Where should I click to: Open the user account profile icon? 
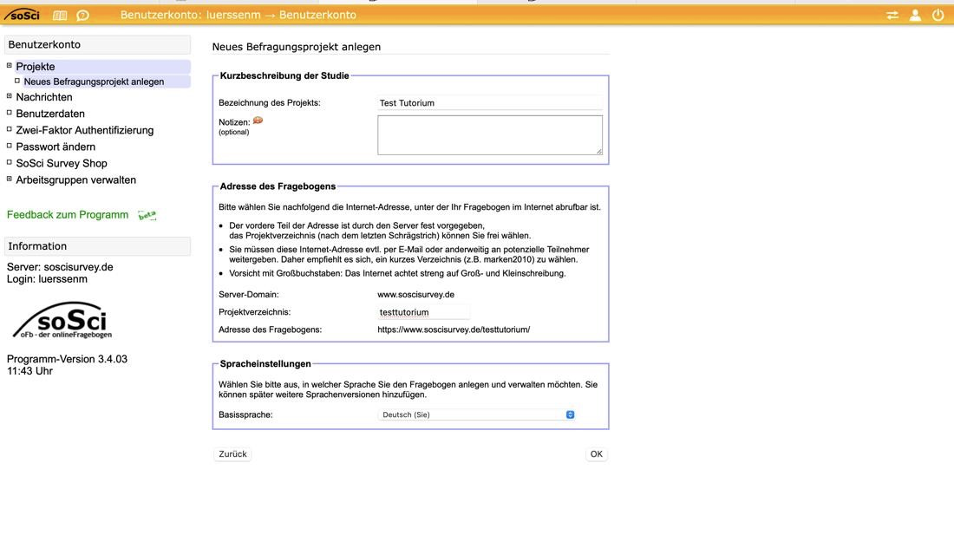[915, 15]
